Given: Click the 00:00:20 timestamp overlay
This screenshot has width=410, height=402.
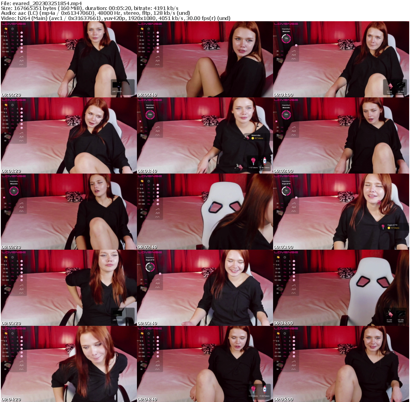Looking at the screenshot, I should pos(10,94).
